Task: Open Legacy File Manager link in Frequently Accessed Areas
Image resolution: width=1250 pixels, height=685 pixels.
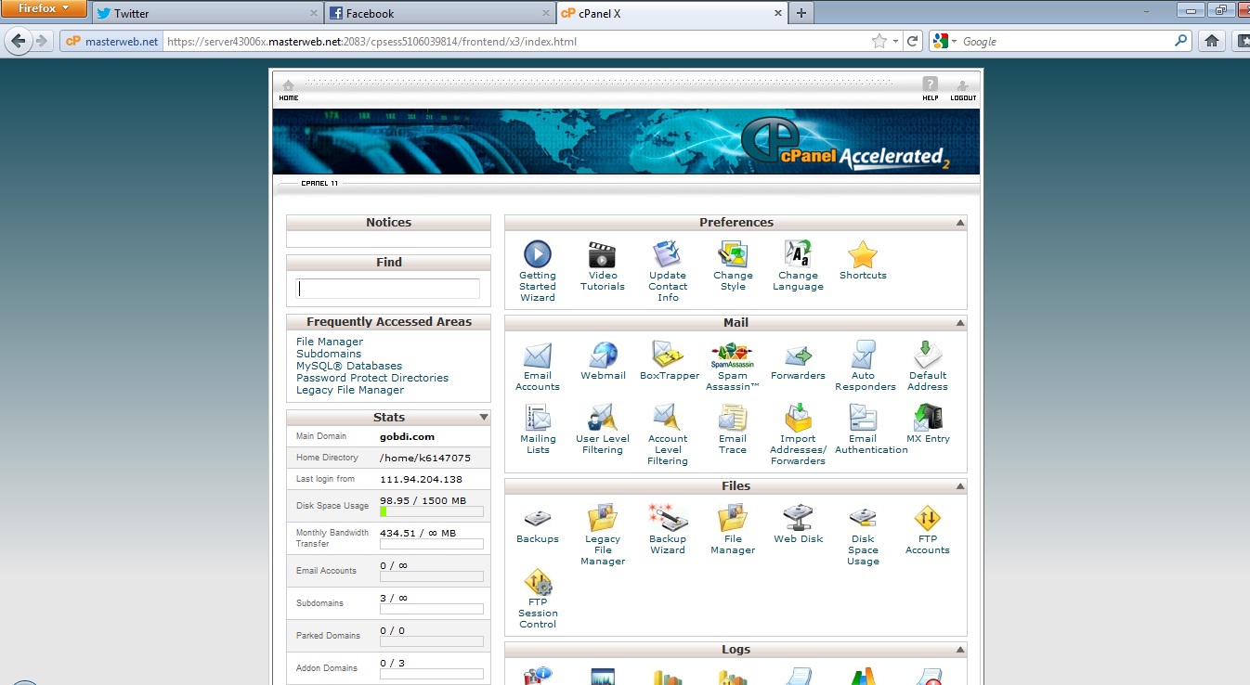Action: [350, 390]
